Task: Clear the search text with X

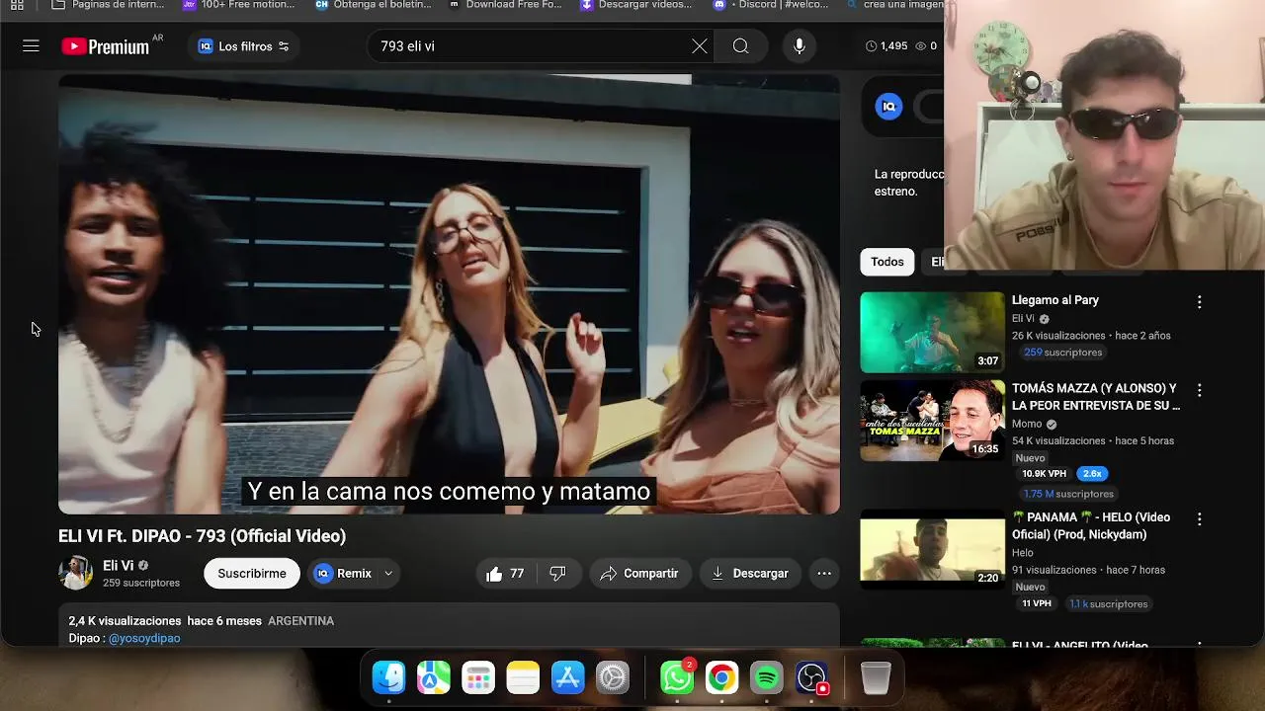Action: tap(700, 46)
